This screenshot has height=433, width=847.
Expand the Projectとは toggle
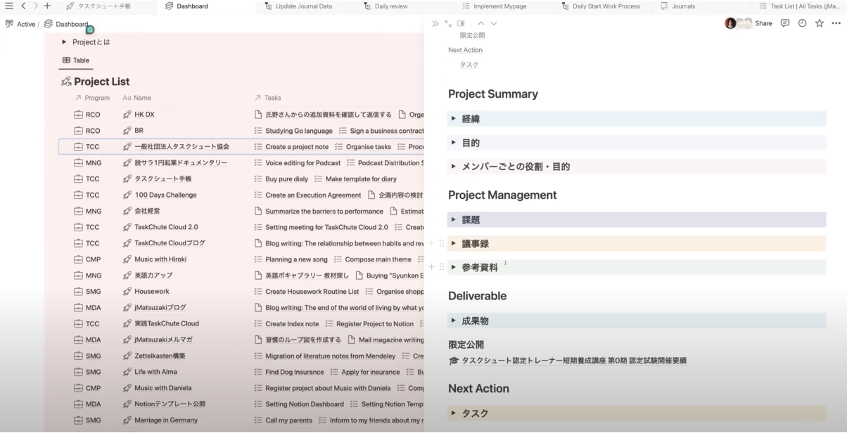[x=64, y=42]
